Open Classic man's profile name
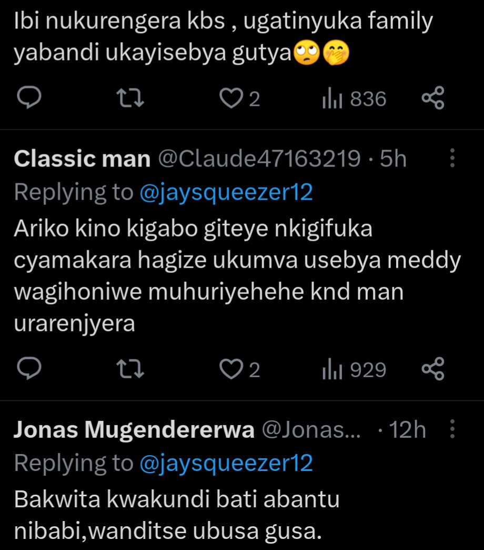 [82, 159]
